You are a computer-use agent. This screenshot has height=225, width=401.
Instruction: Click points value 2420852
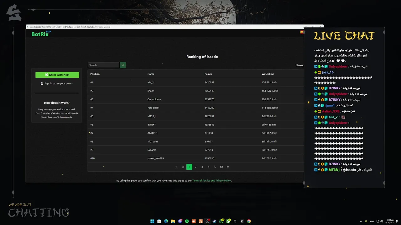tap(209, 82)
